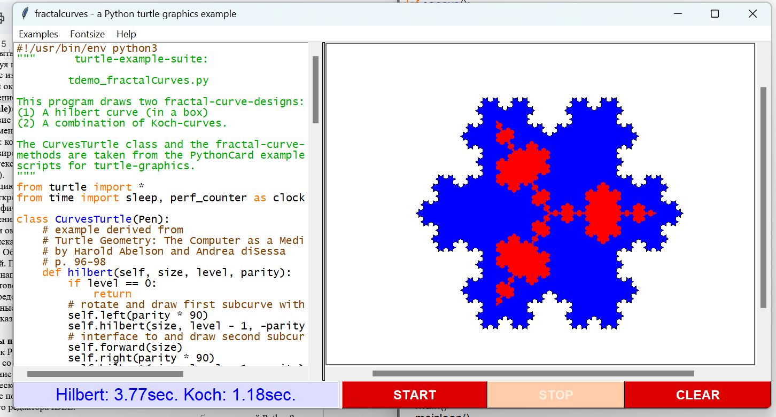Click the from turtle import line
Viewport: 776px width, 417px height.
click(x=80, y=187)
